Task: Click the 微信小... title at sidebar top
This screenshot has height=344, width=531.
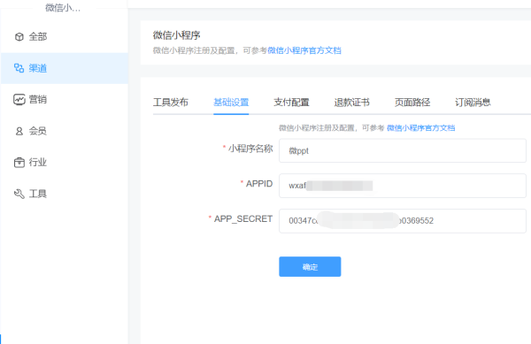Action: (63, 7)
